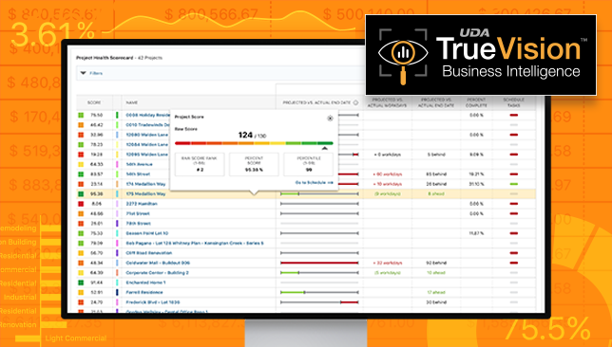Click the "+ 32 workdays" cell
This screenshot has height=347, width=612.
coord(387,263)
